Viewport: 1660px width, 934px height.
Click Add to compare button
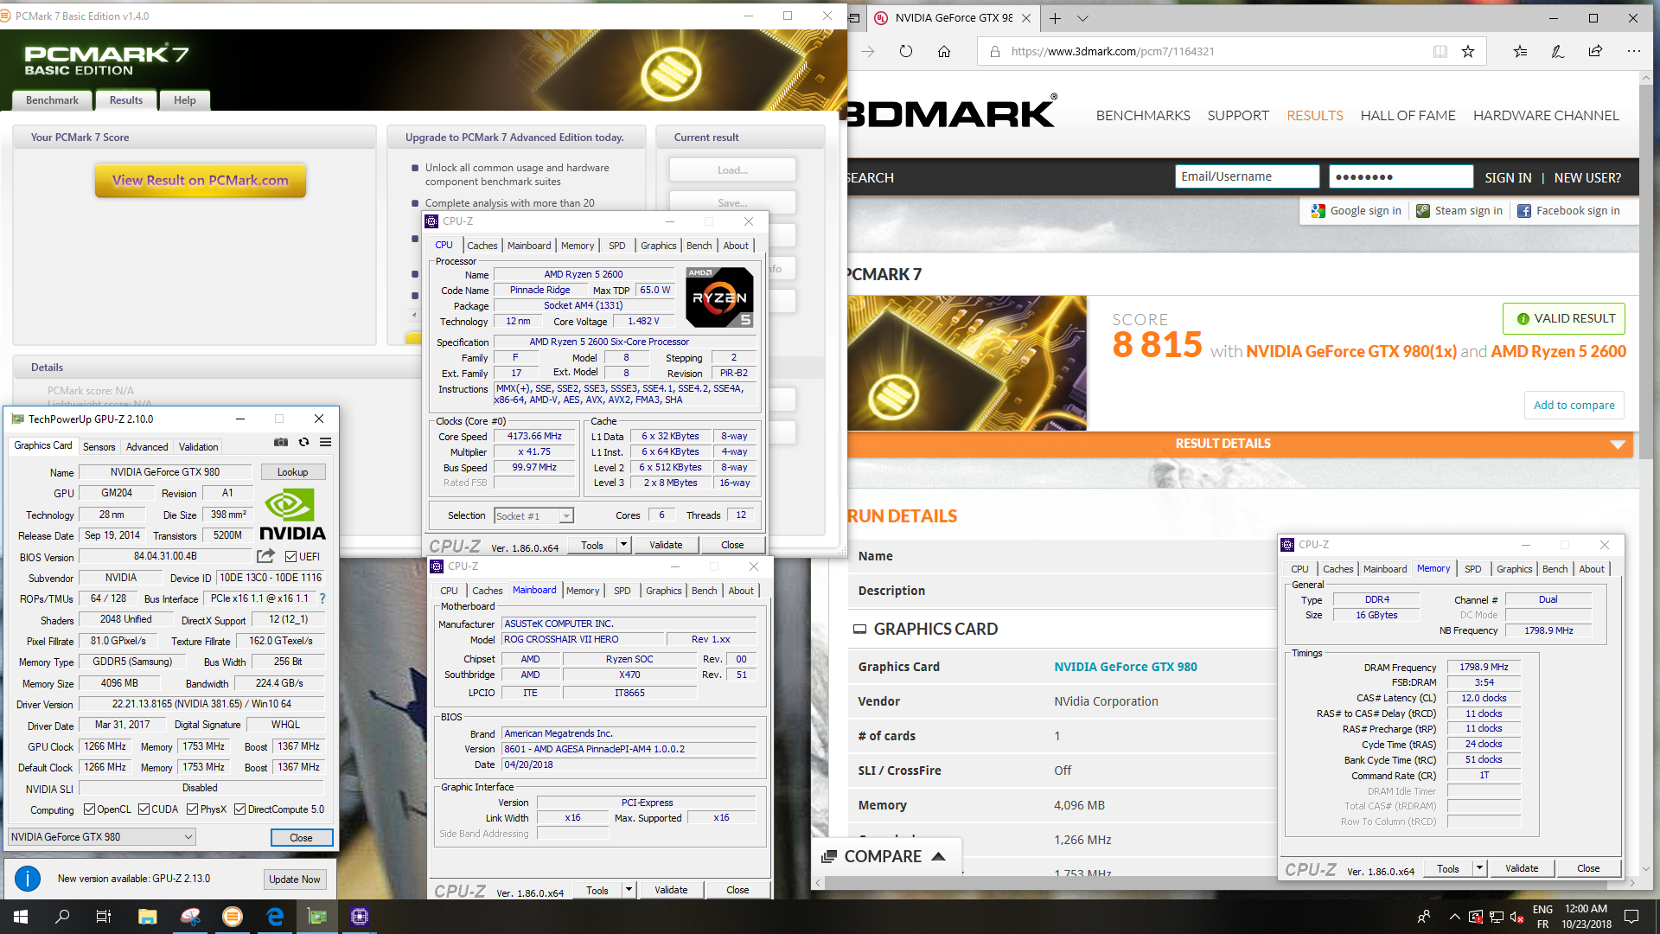1574,405
